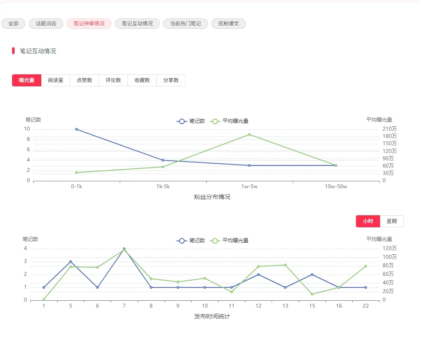This screenshot has width=421, height=342.
Task: Switch the time chart to 星期 weekly view
Action: 392,221
